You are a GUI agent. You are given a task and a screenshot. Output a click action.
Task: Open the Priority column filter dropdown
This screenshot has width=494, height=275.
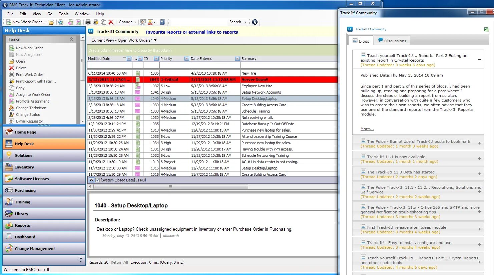tap(187, 59)
